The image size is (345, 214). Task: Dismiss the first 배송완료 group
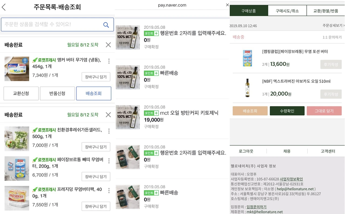pos(108,45)
